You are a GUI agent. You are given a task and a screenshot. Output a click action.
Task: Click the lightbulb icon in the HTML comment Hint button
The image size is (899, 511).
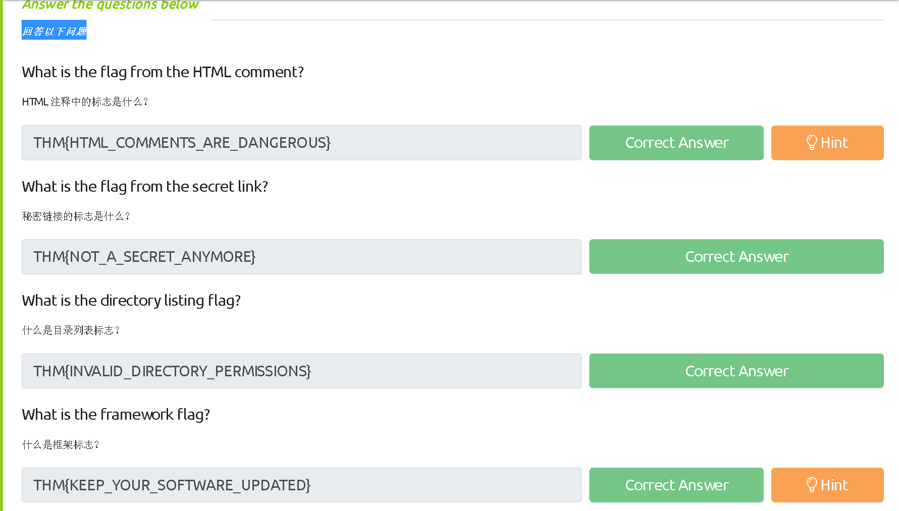pyautogui.click(x=811, y=143)
